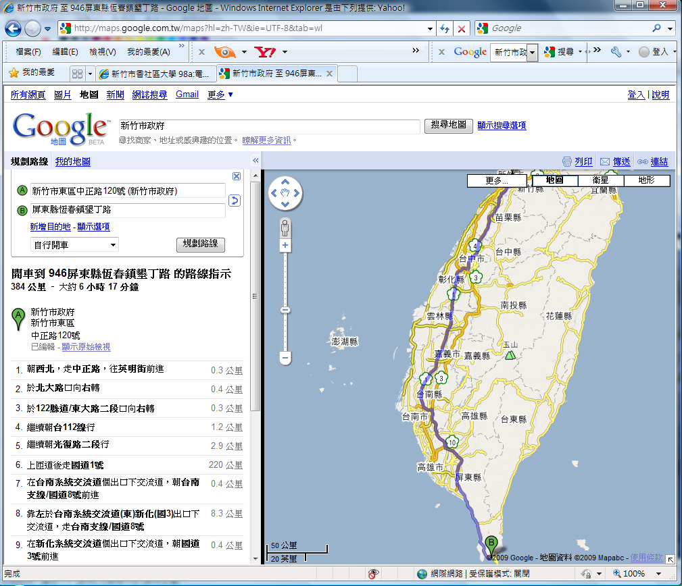Switch map view to 地形 (Terrain)

[647, 180]
